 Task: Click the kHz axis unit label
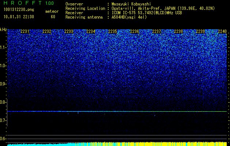click(3, 30)
